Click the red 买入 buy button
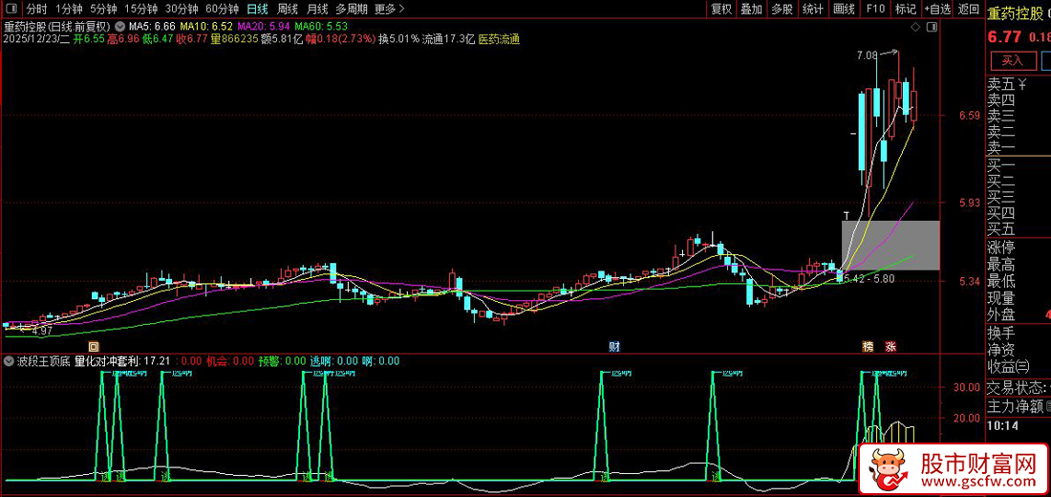The width and height of the screenshot is (1051, 497). tap(1012, 60)
